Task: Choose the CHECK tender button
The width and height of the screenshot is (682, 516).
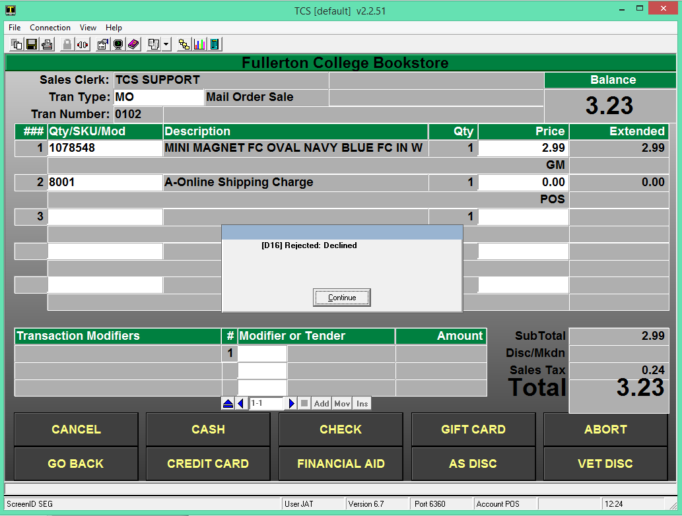Action: 341,430
